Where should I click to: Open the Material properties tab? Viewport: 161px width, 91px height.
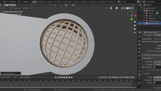139,78
